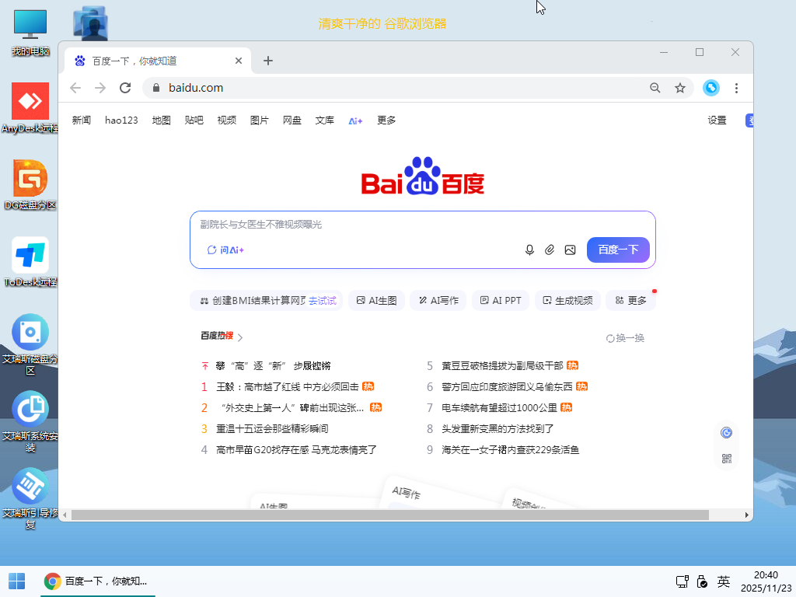Click the image search icon
The width and height of the screenshot is (796, 597).
570,250
